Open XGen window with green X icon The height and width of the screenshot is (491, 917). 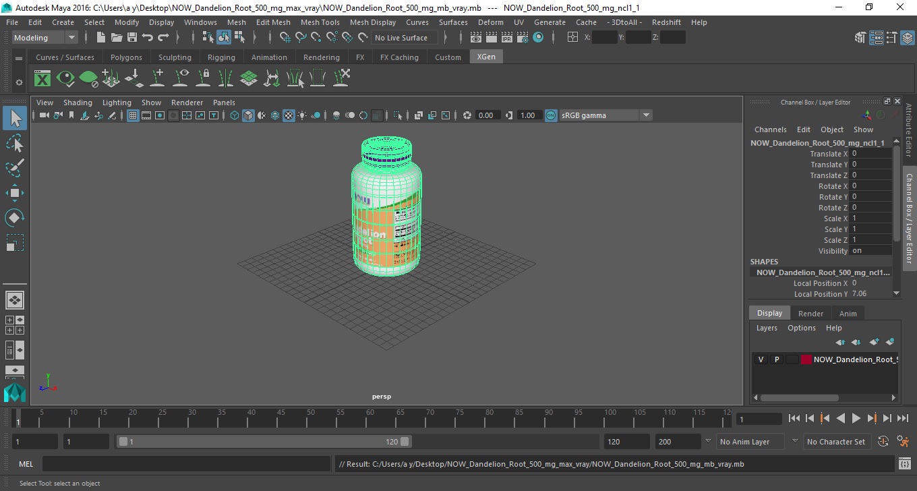(42, 79)
